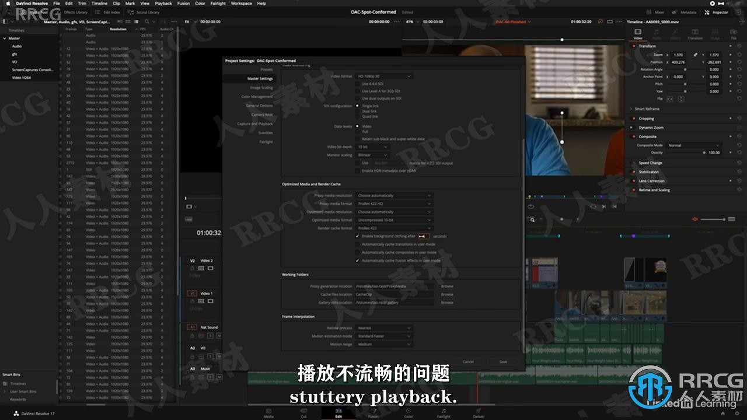Click Browse for Gallery stills location
Viewport: 747px width, 420px height.
447,303
